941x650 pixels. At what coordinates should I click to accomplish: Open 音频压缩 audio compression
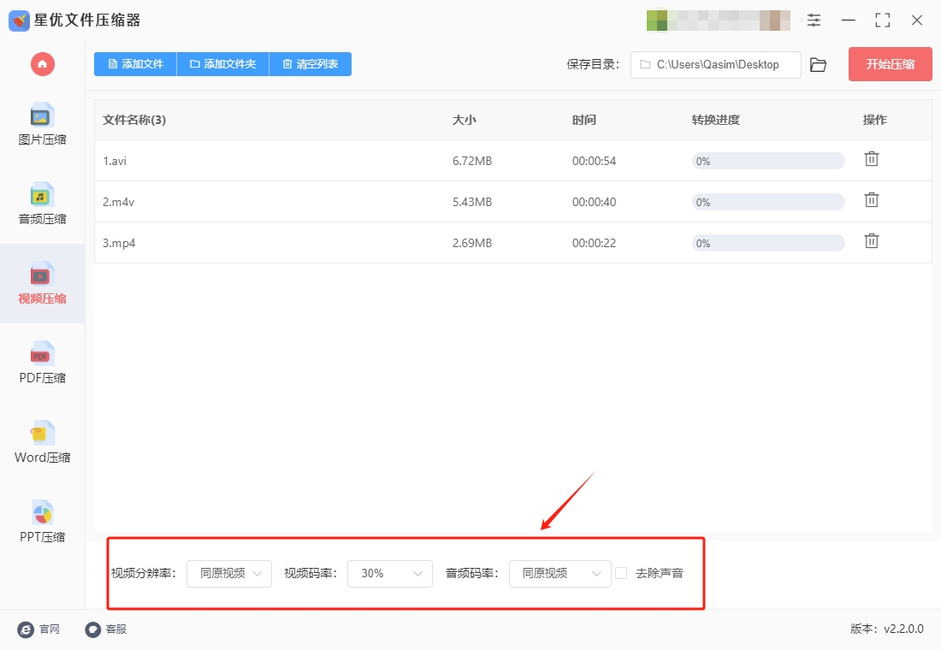tap(42, 204)
